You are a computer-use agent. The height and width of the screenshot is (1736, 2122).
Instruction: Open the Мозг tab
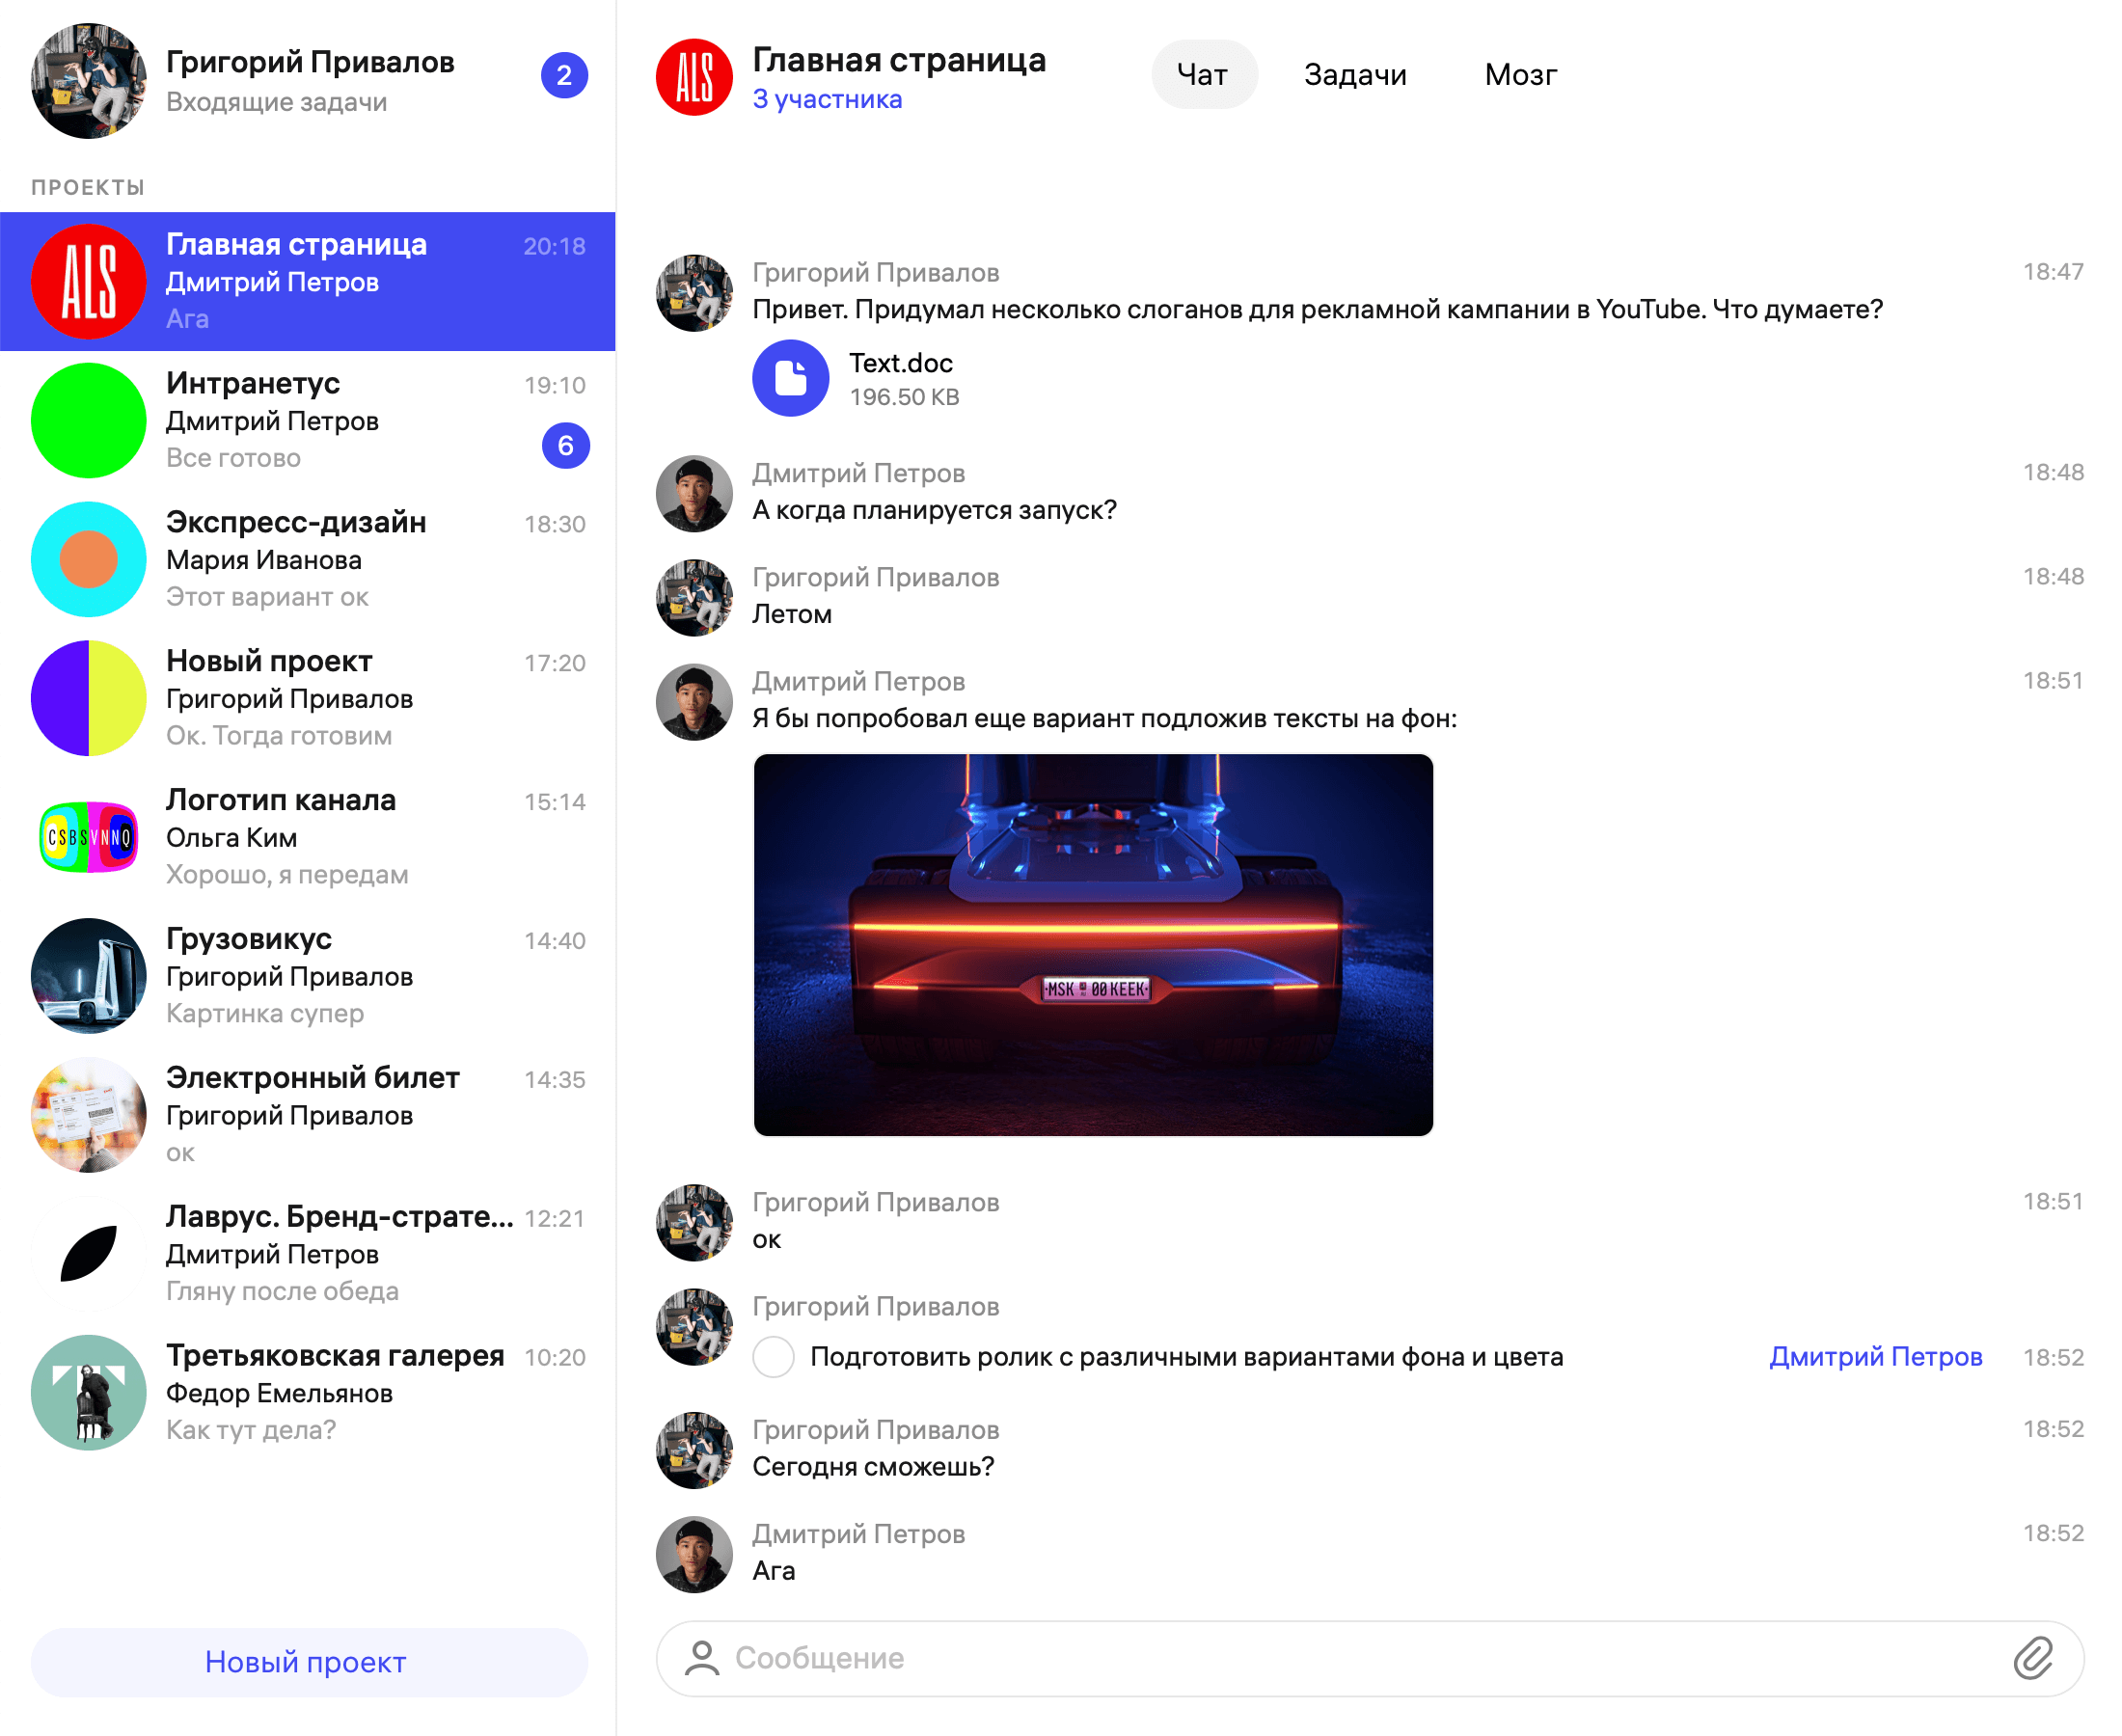pos(1520,75)
